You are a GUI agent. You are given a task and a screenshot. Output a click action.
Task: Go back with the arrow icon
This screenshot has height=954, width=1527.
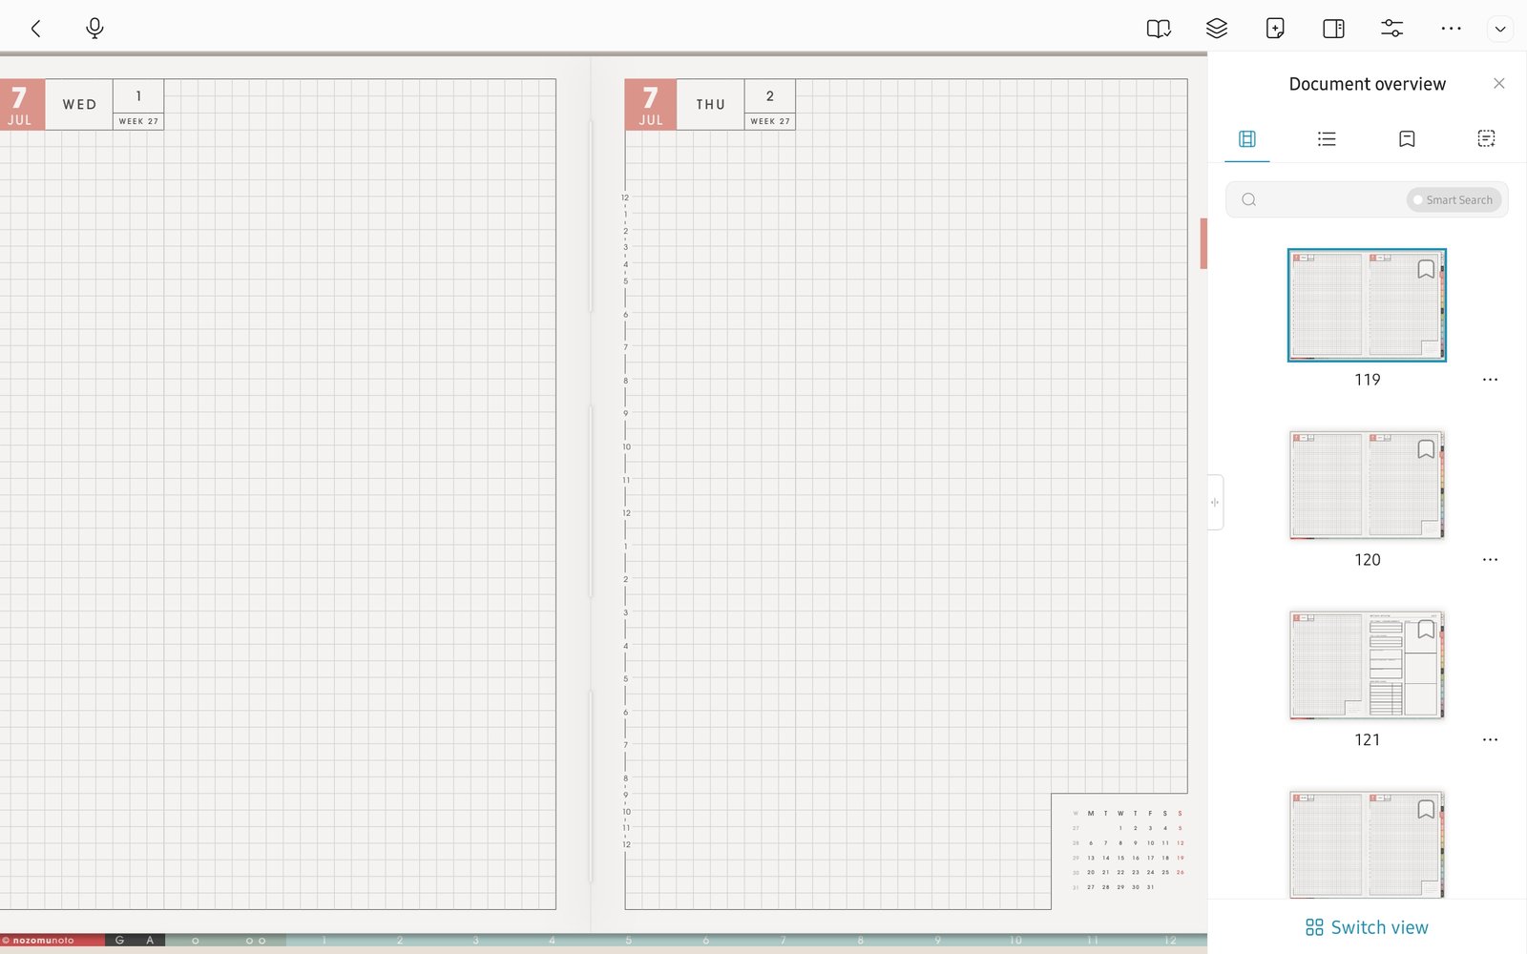pos(35,29)
